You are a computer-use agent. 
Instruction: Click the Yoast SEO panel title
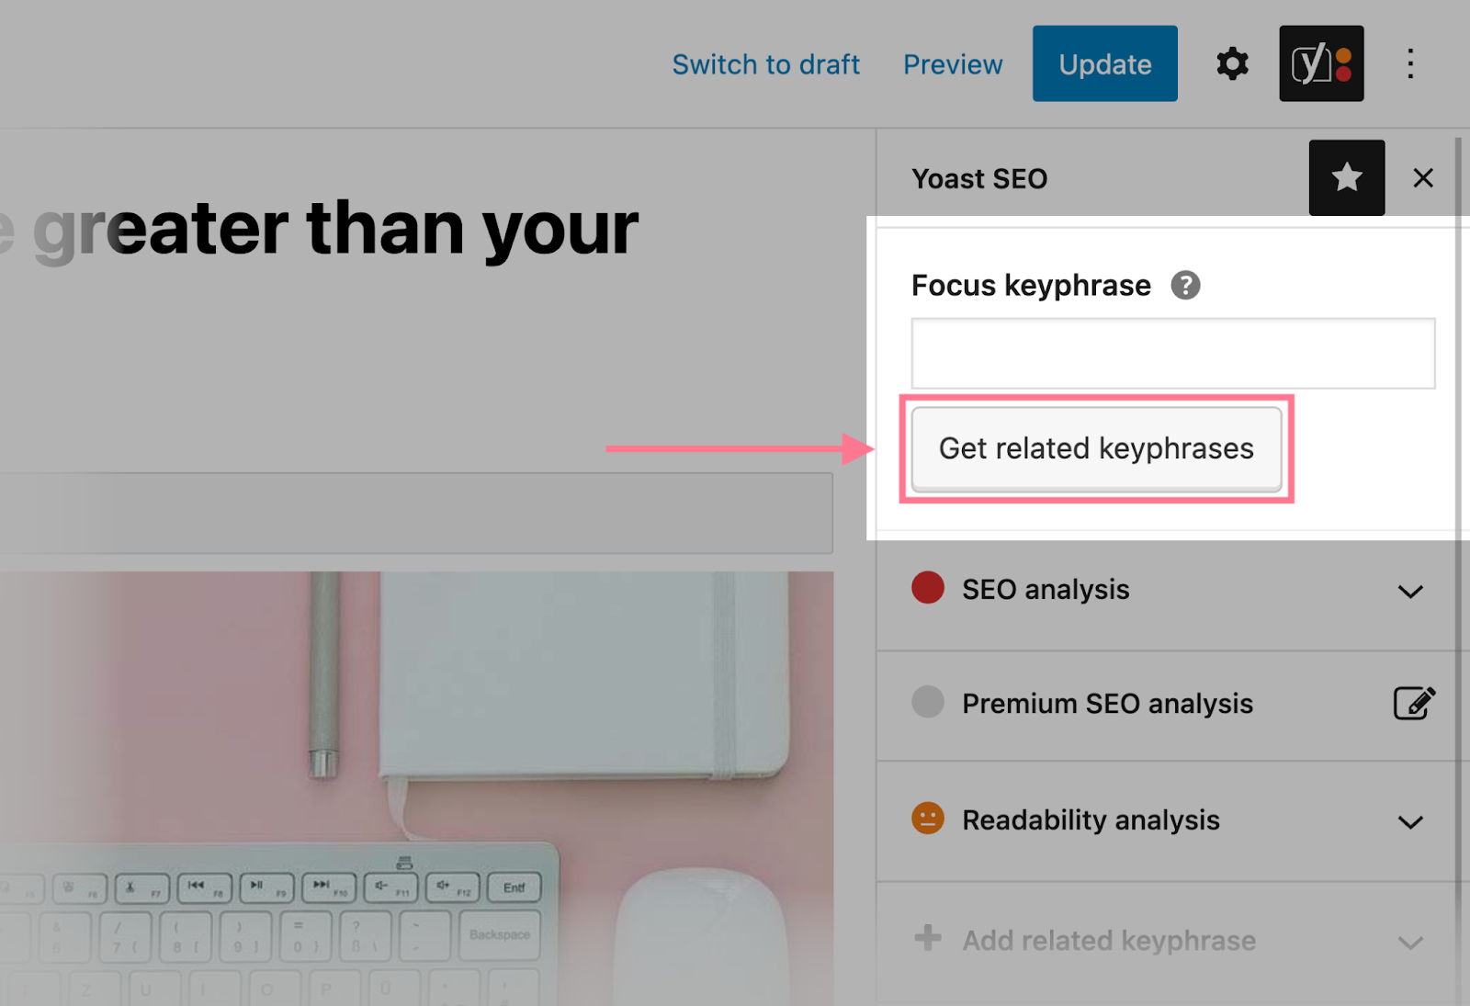pyautogui.click(x=979, y=178)
